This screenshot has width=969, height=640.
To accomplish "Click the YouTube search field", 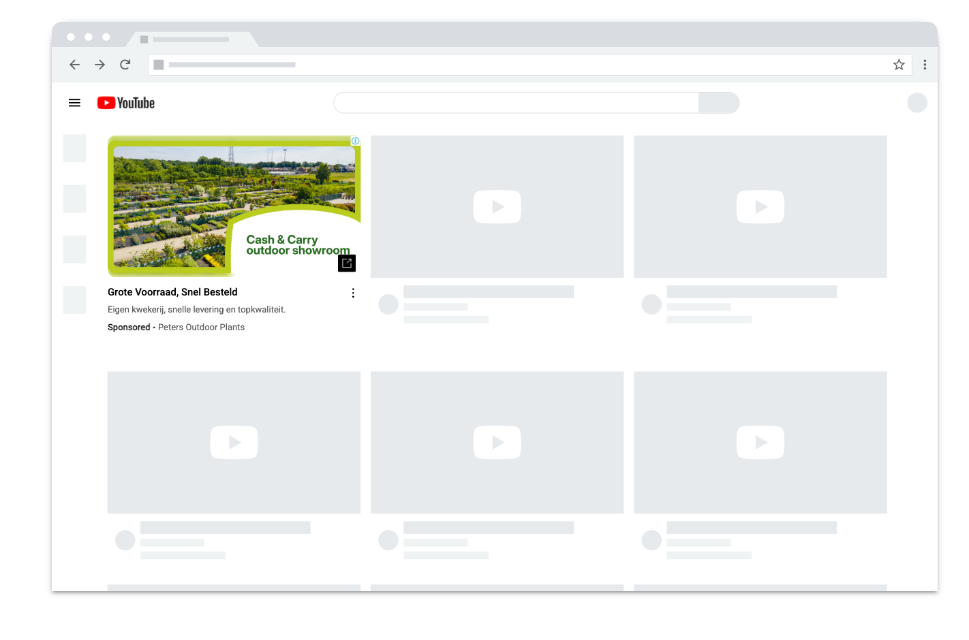I will click(x=516, y=103).
